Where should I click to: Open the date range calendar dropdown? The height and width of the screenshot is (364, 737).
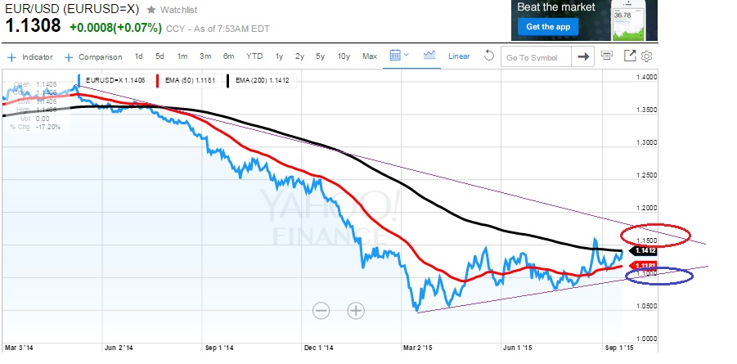(x=398, y=56)
